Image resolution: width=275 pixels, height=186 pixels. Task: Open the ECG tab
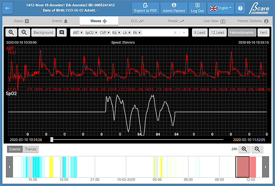[137, 21]
